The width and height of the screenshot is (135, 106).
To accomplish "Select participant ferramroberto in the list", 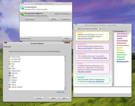I will [x=123, y=45].
